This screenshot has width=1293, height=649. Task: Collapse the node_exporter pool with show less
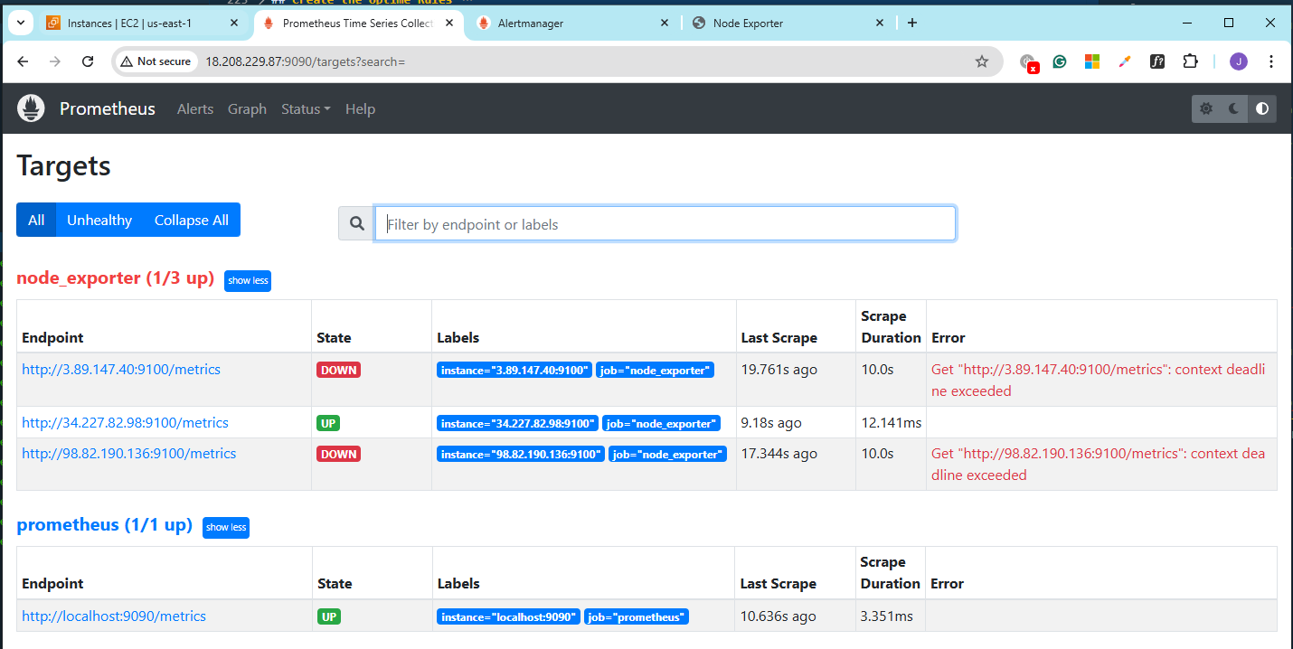248,280
